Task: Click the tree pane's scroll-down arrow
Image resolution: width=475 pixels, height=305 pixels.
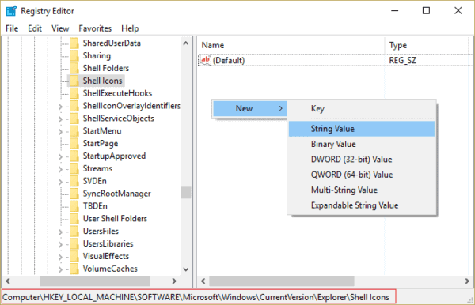Action: tap(186, 269)
